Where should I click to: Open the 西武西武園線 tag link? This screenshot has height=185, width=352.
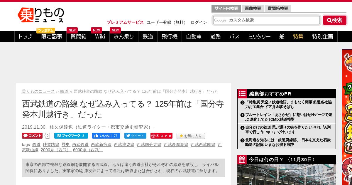tap(203, 144)
